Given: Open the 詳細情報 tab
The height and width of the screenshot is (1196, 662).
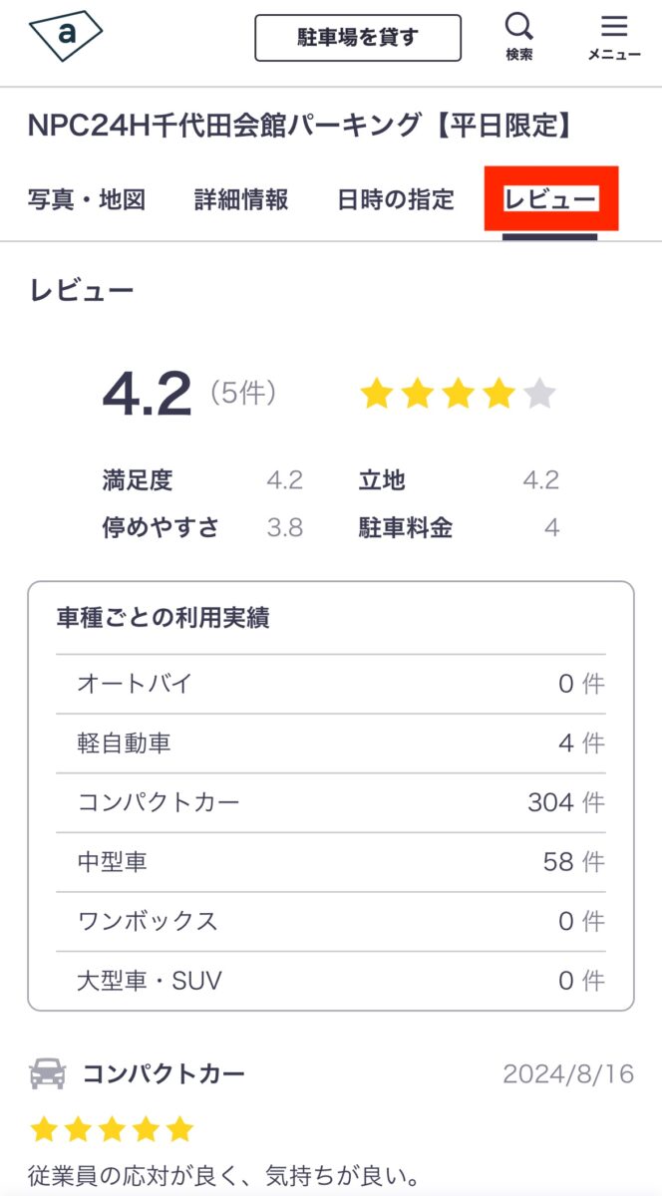Looking at the screenshot, I should tap(240, 199).
